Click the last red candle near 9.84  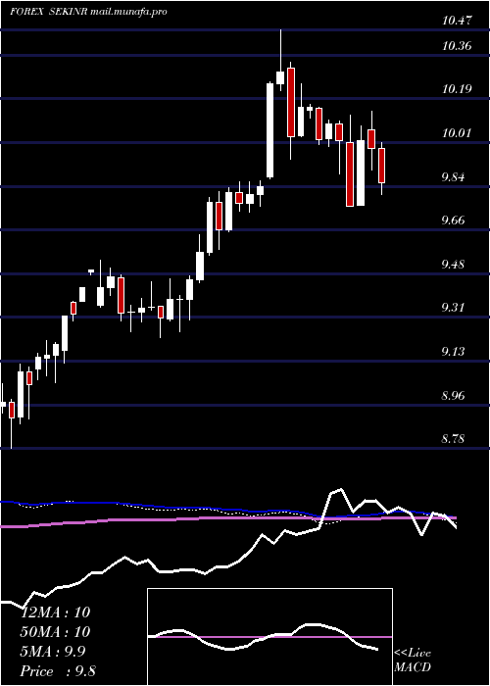tap(381, 166)
